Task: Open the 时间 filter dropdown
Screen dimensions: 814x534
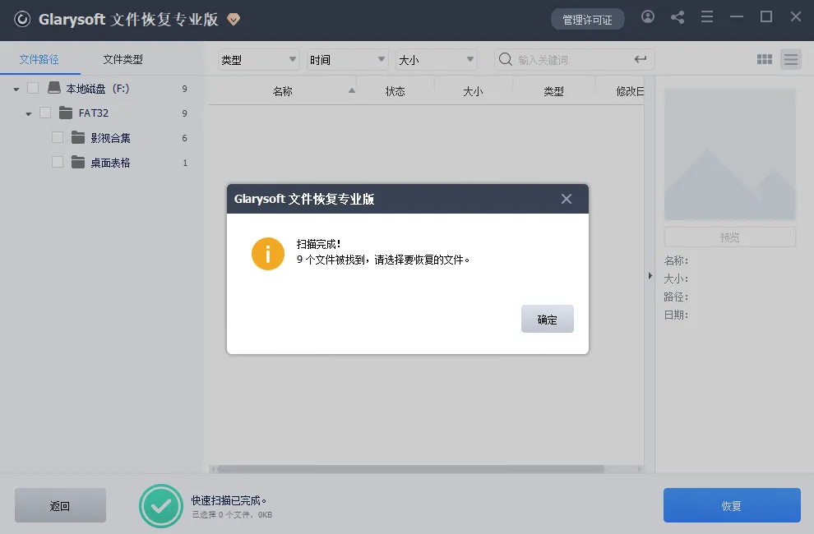Action: pos(347,60)
